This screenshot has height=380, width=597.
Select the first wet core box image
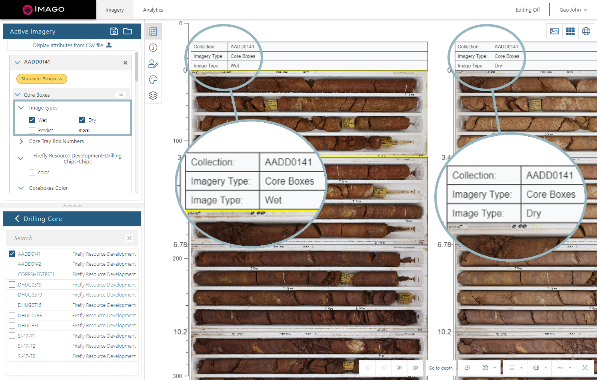click(309, 113)
